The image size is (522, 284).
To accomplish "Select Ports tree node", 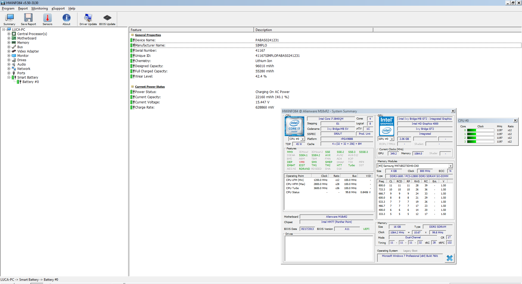I will point(21,73).
